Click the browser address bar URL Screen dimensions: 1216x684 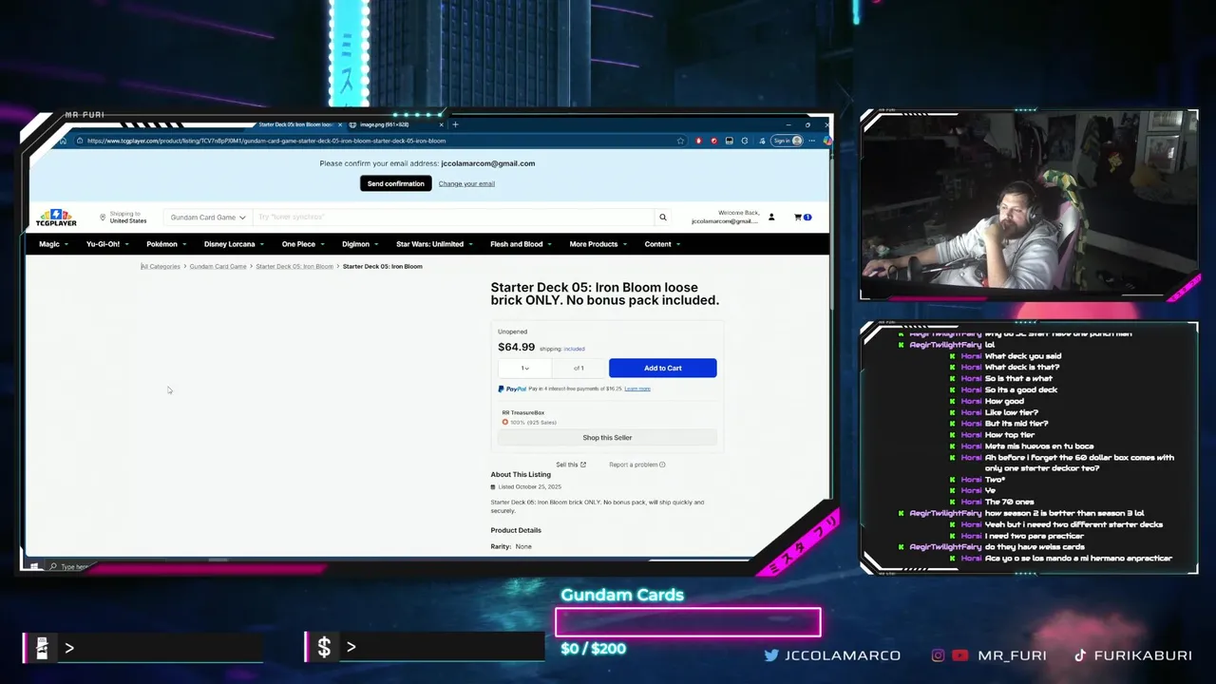coord(266,141)
